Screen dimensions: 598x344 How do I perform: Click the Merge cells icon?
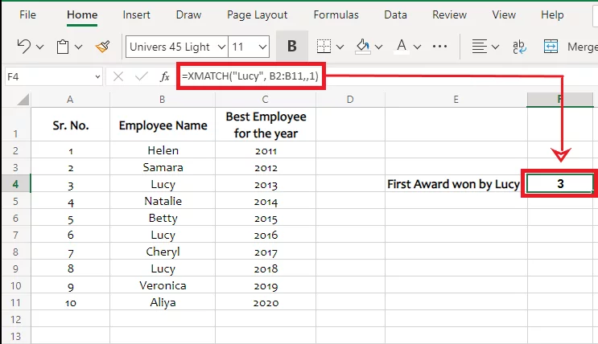click(551, 47)
